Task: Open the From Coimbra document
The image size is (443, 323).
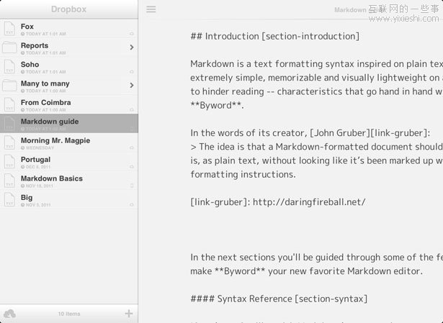Action: tap(46, 103)
